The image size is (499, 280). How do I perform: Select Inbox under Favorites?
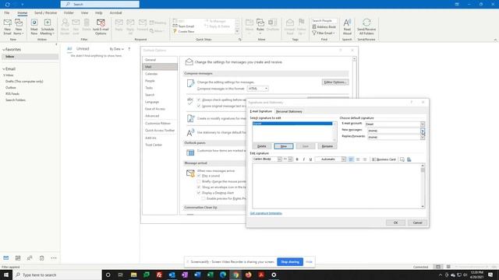click(30, 57)
